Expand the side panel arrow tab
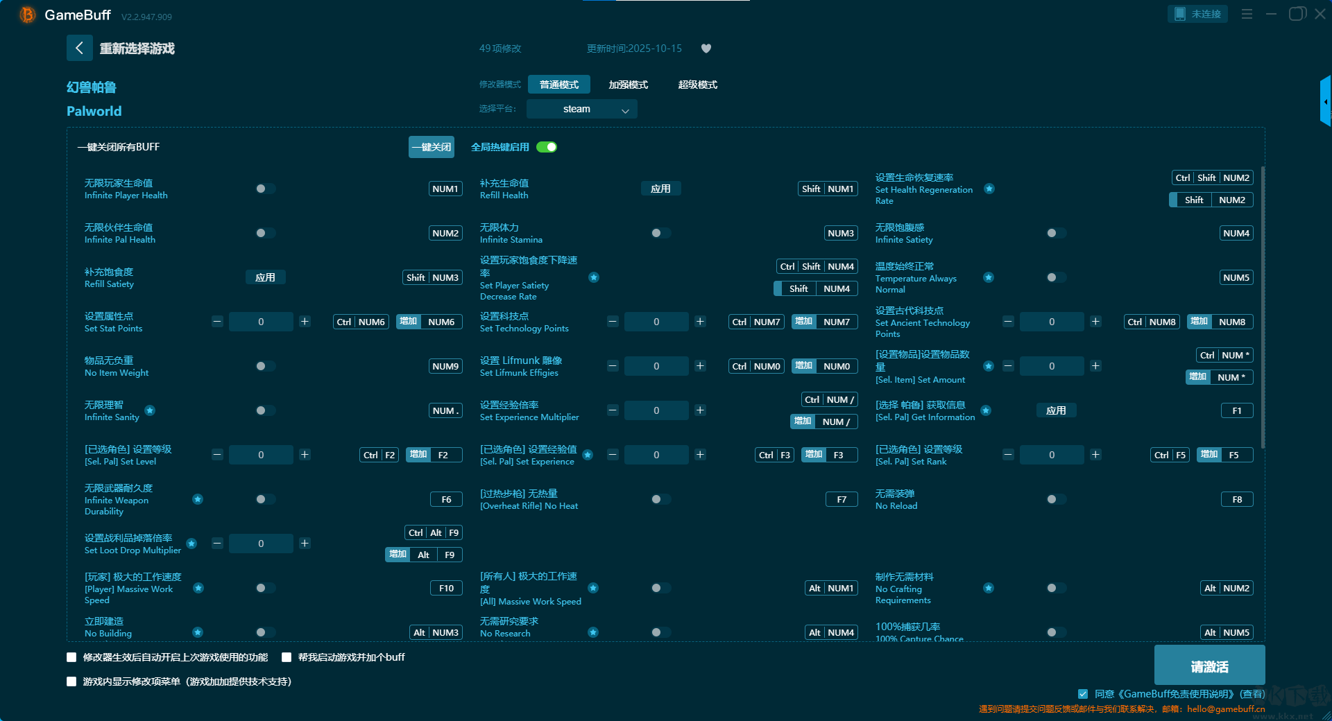The height and width of the screenshot is (721, 1332). (x=1326, y=101)
